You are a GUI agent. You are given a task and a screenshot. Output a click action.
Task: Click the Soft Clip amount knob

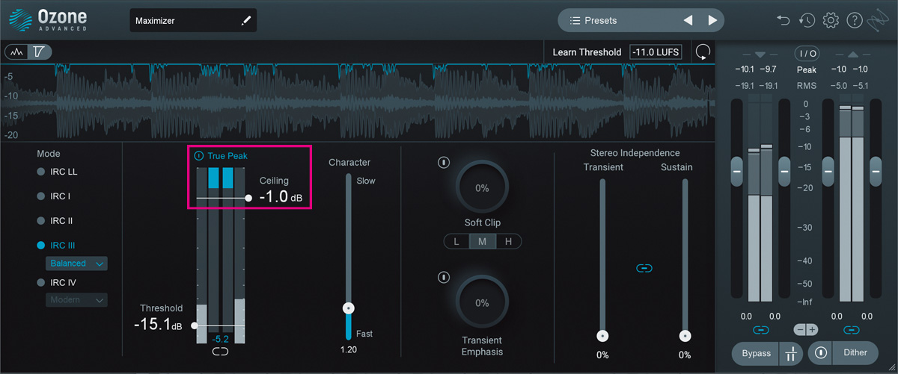(482, 188)
